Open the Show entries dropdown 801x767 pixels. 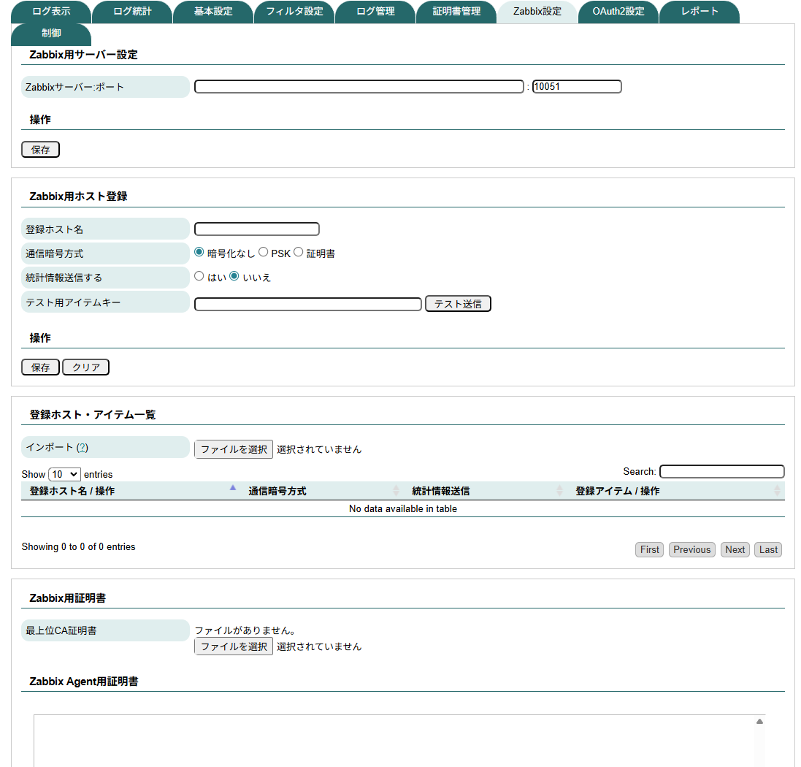click(64, 474)
